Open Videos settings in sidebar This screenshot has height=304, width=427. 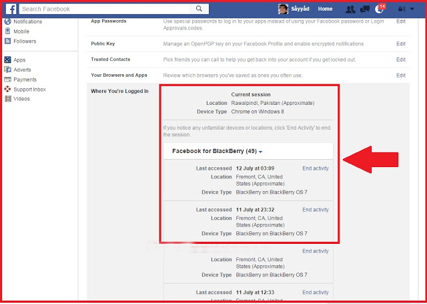(21, 99)
